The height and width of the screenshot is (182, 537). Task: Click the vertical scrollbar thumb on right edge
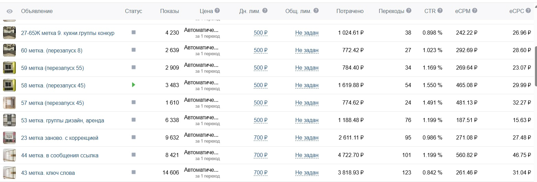pyautogui.click(x=536, y=66)
